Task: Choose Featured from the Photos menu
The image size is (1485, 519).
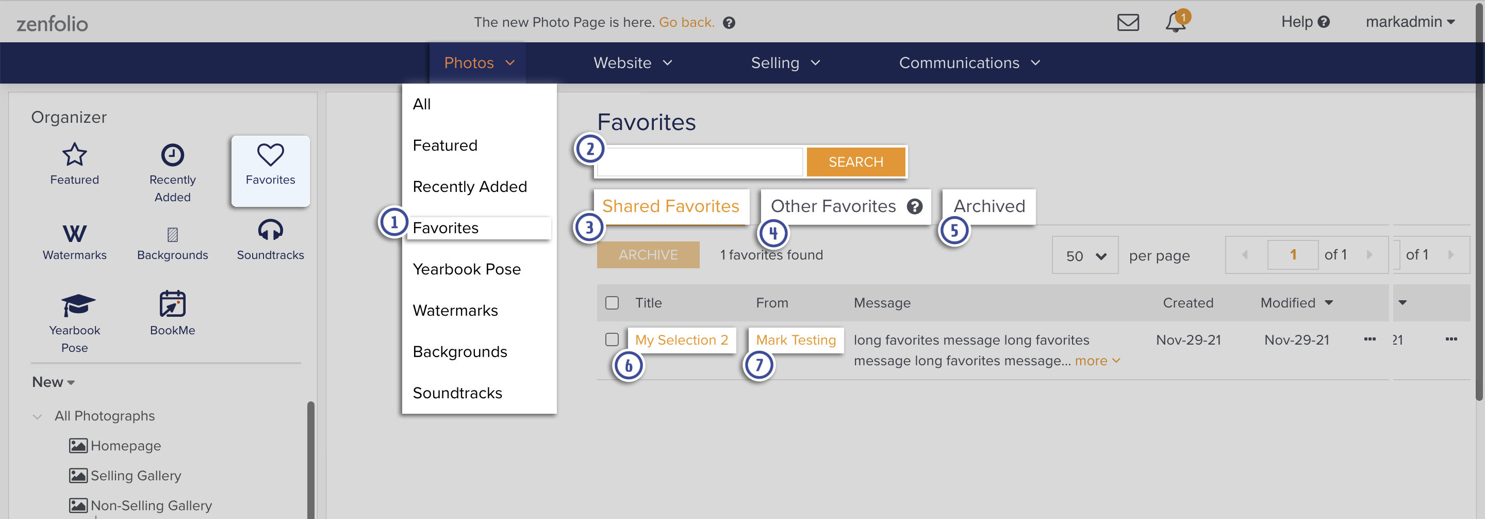Action: point(445,145)
